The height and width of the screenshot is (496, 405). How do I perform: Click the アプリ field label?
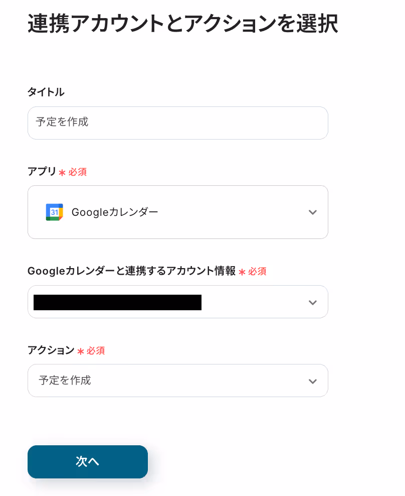(42, 172)
